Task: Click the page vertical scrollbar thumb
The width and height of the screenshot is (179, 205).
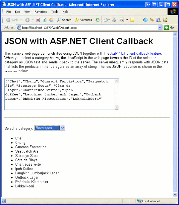Action: 175,115
